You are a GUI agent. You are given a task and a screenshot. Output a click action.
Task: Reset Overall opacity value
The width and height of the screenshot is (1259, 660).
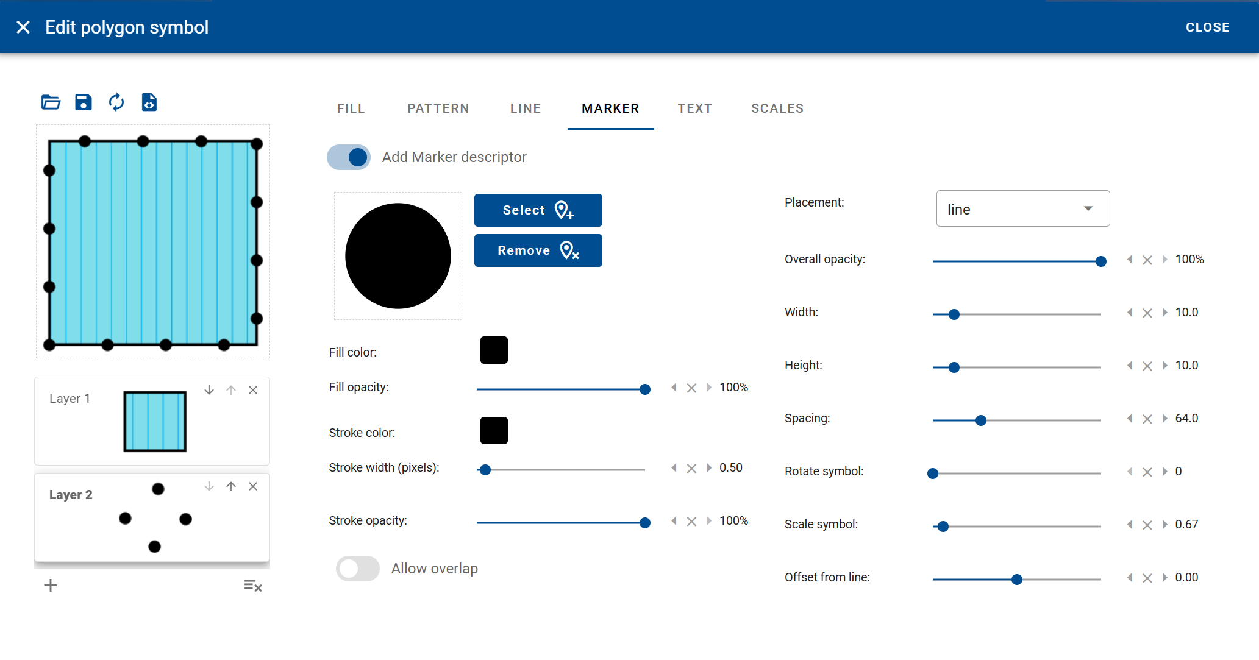tap(1147, 260)
